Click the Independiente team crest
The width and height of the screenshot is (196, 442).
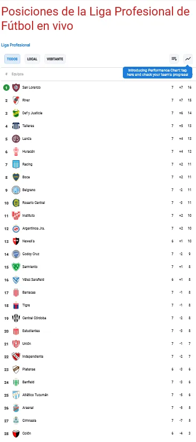[x=16, y=356]
